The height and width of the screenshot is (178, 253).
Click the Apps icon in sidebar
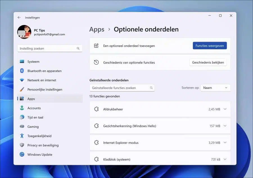click(22, 98)
